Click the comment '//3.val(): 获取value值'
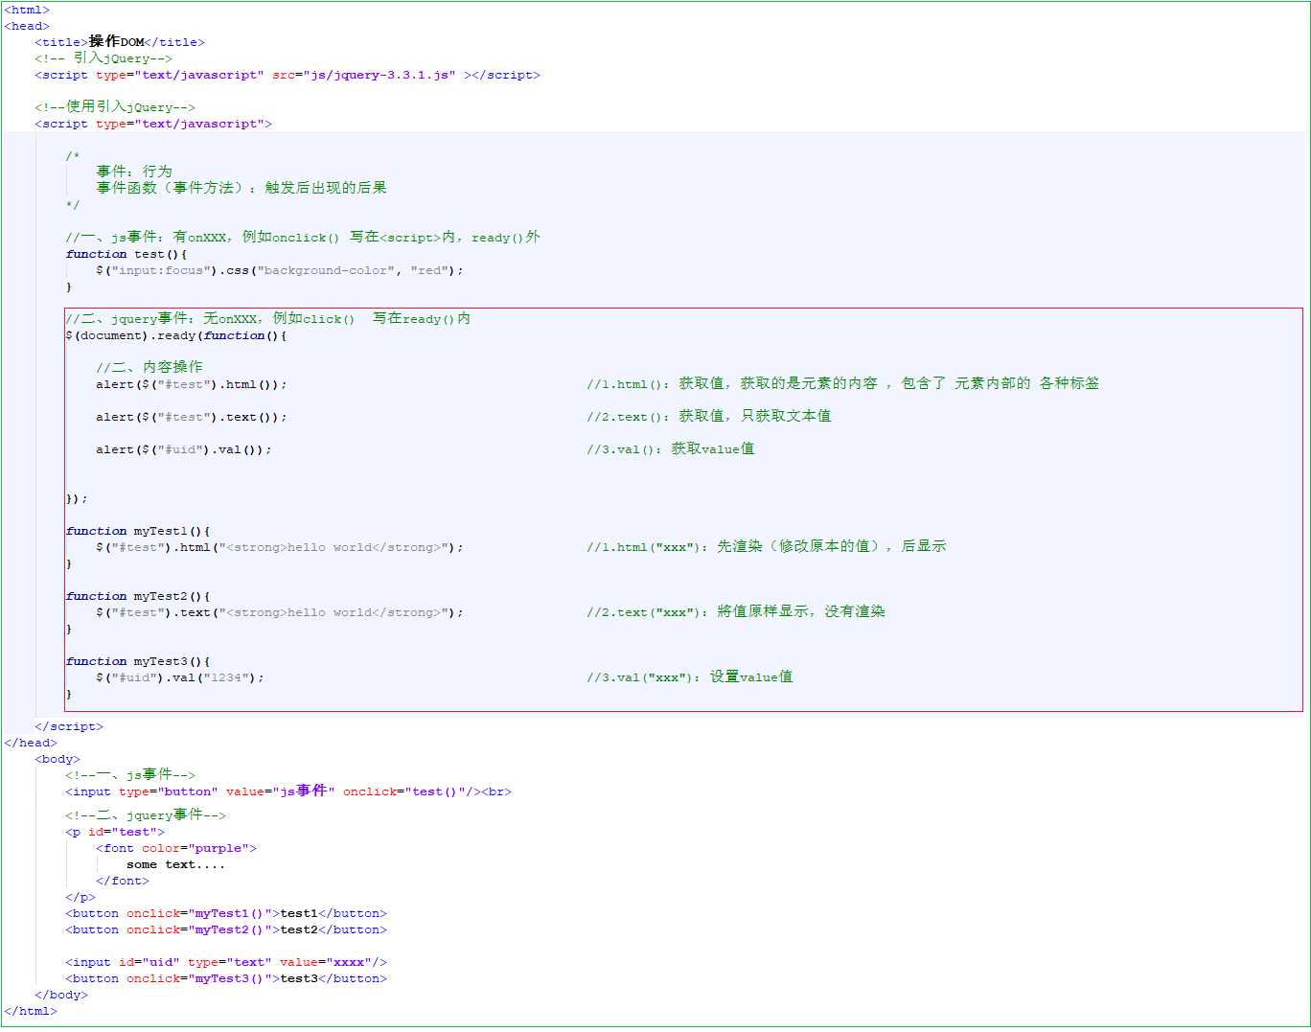 [670, 449]
